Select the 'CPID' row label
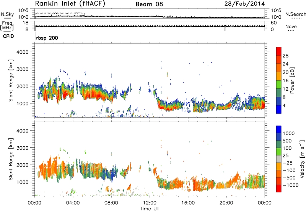This screenshot has height=211, width=306. coord(8,36)
